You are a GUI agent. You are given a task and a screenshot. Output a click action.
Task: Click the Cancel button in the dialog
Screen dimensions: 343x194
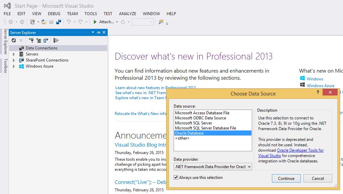pyautogui.click(x=318, y=179)
